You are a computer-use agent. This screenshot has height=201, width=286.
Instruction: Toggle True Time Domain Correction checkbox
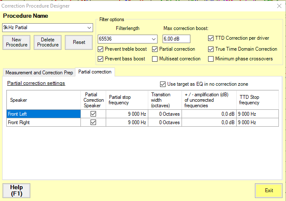click(211, 49)
